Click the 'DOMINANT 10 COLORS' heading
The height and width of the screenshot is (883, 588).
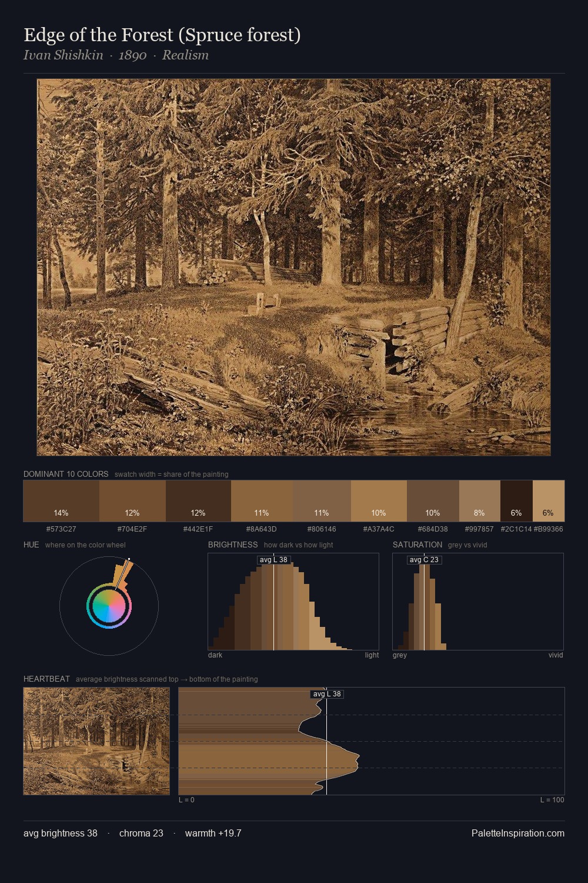click(66, 474)
